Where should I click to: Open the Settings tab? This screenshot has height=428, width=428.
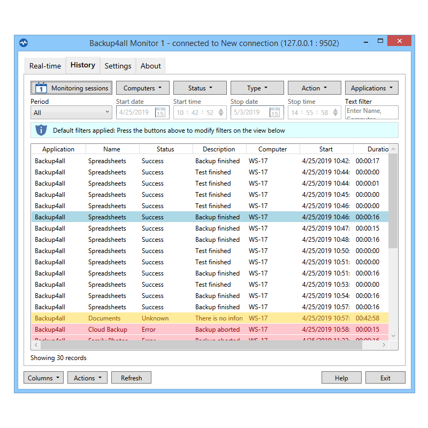point(118,66)
